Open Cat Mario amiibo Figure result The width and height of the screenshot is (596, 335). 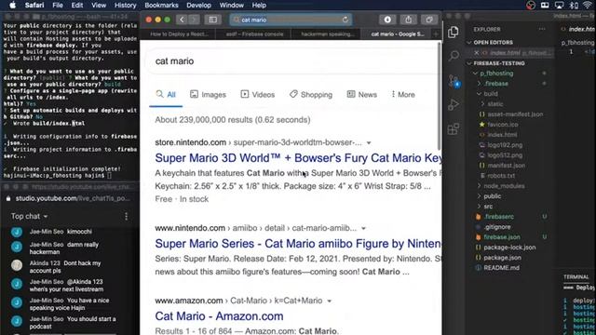point(298,244)
